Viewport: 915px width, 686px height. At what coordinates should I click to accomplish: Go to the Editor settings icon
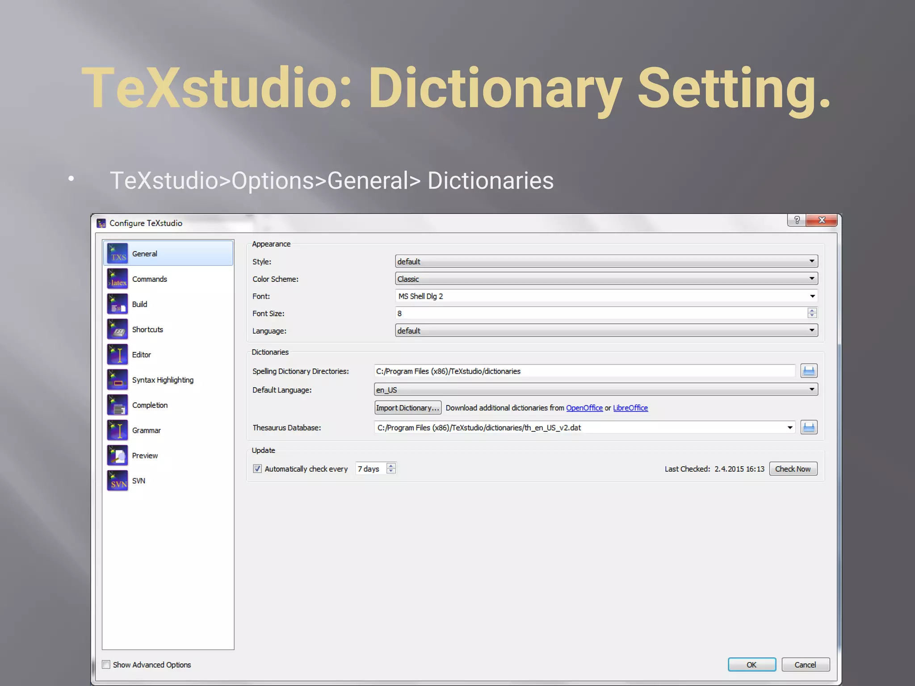point(118,355)
